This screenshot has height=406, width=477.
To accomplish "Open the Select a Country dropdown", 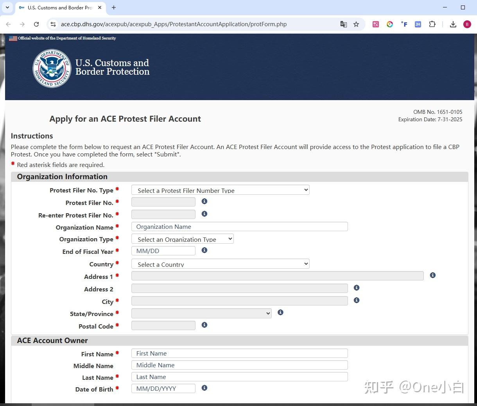I will [x=221, y=264].
